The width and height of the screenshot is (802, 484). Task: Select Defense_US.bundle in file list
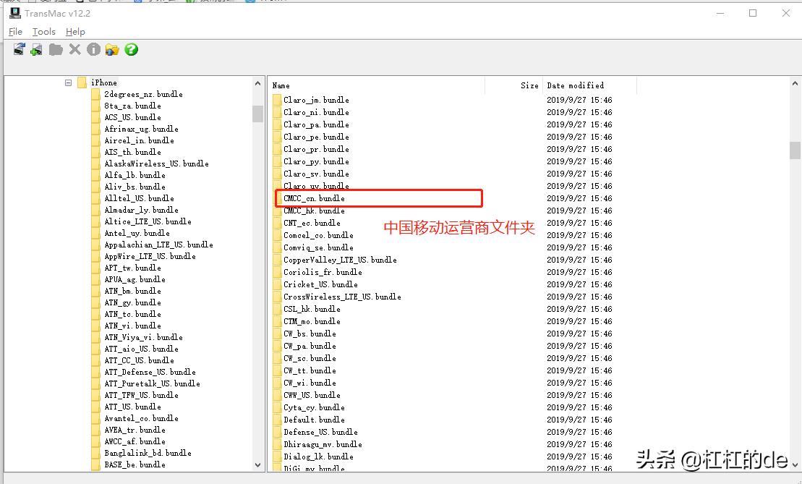click(x=320, y=432)
